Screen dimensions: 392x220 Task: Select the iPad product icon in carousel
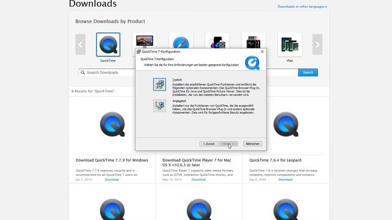point(290,45)
